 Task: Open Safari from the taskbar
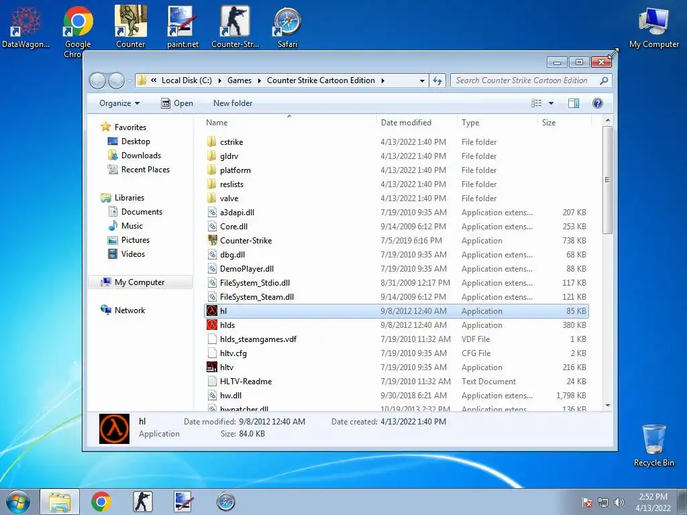(225, 502)
